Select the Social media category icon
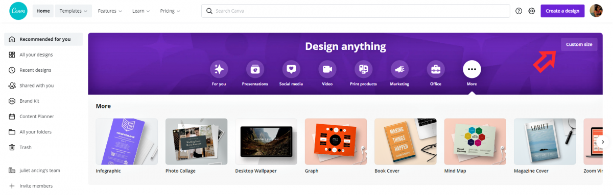The width and height of the screenshot is (613, 195). coord(291,69)
